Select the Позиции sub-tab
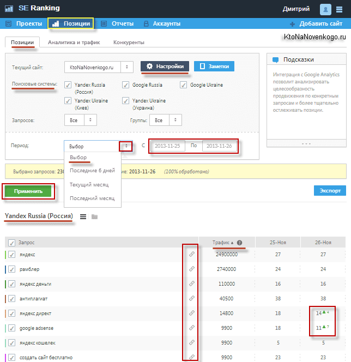 pyautogui.click(x=22, y=42)
